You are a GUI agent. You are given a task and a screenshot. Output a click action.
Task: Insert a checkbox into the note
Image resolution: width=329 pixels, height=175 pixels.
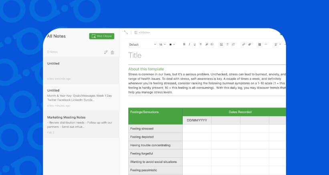tap(221, 44)
